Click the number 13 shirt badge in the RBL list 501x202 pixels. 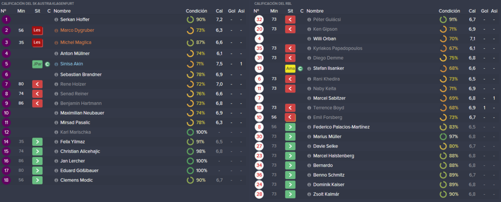259,68
